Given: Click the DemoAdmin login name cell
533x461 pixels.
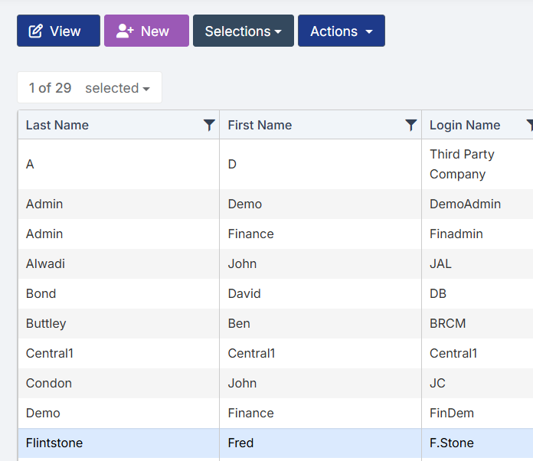Looking at the screenshot, I should point(465,204).
